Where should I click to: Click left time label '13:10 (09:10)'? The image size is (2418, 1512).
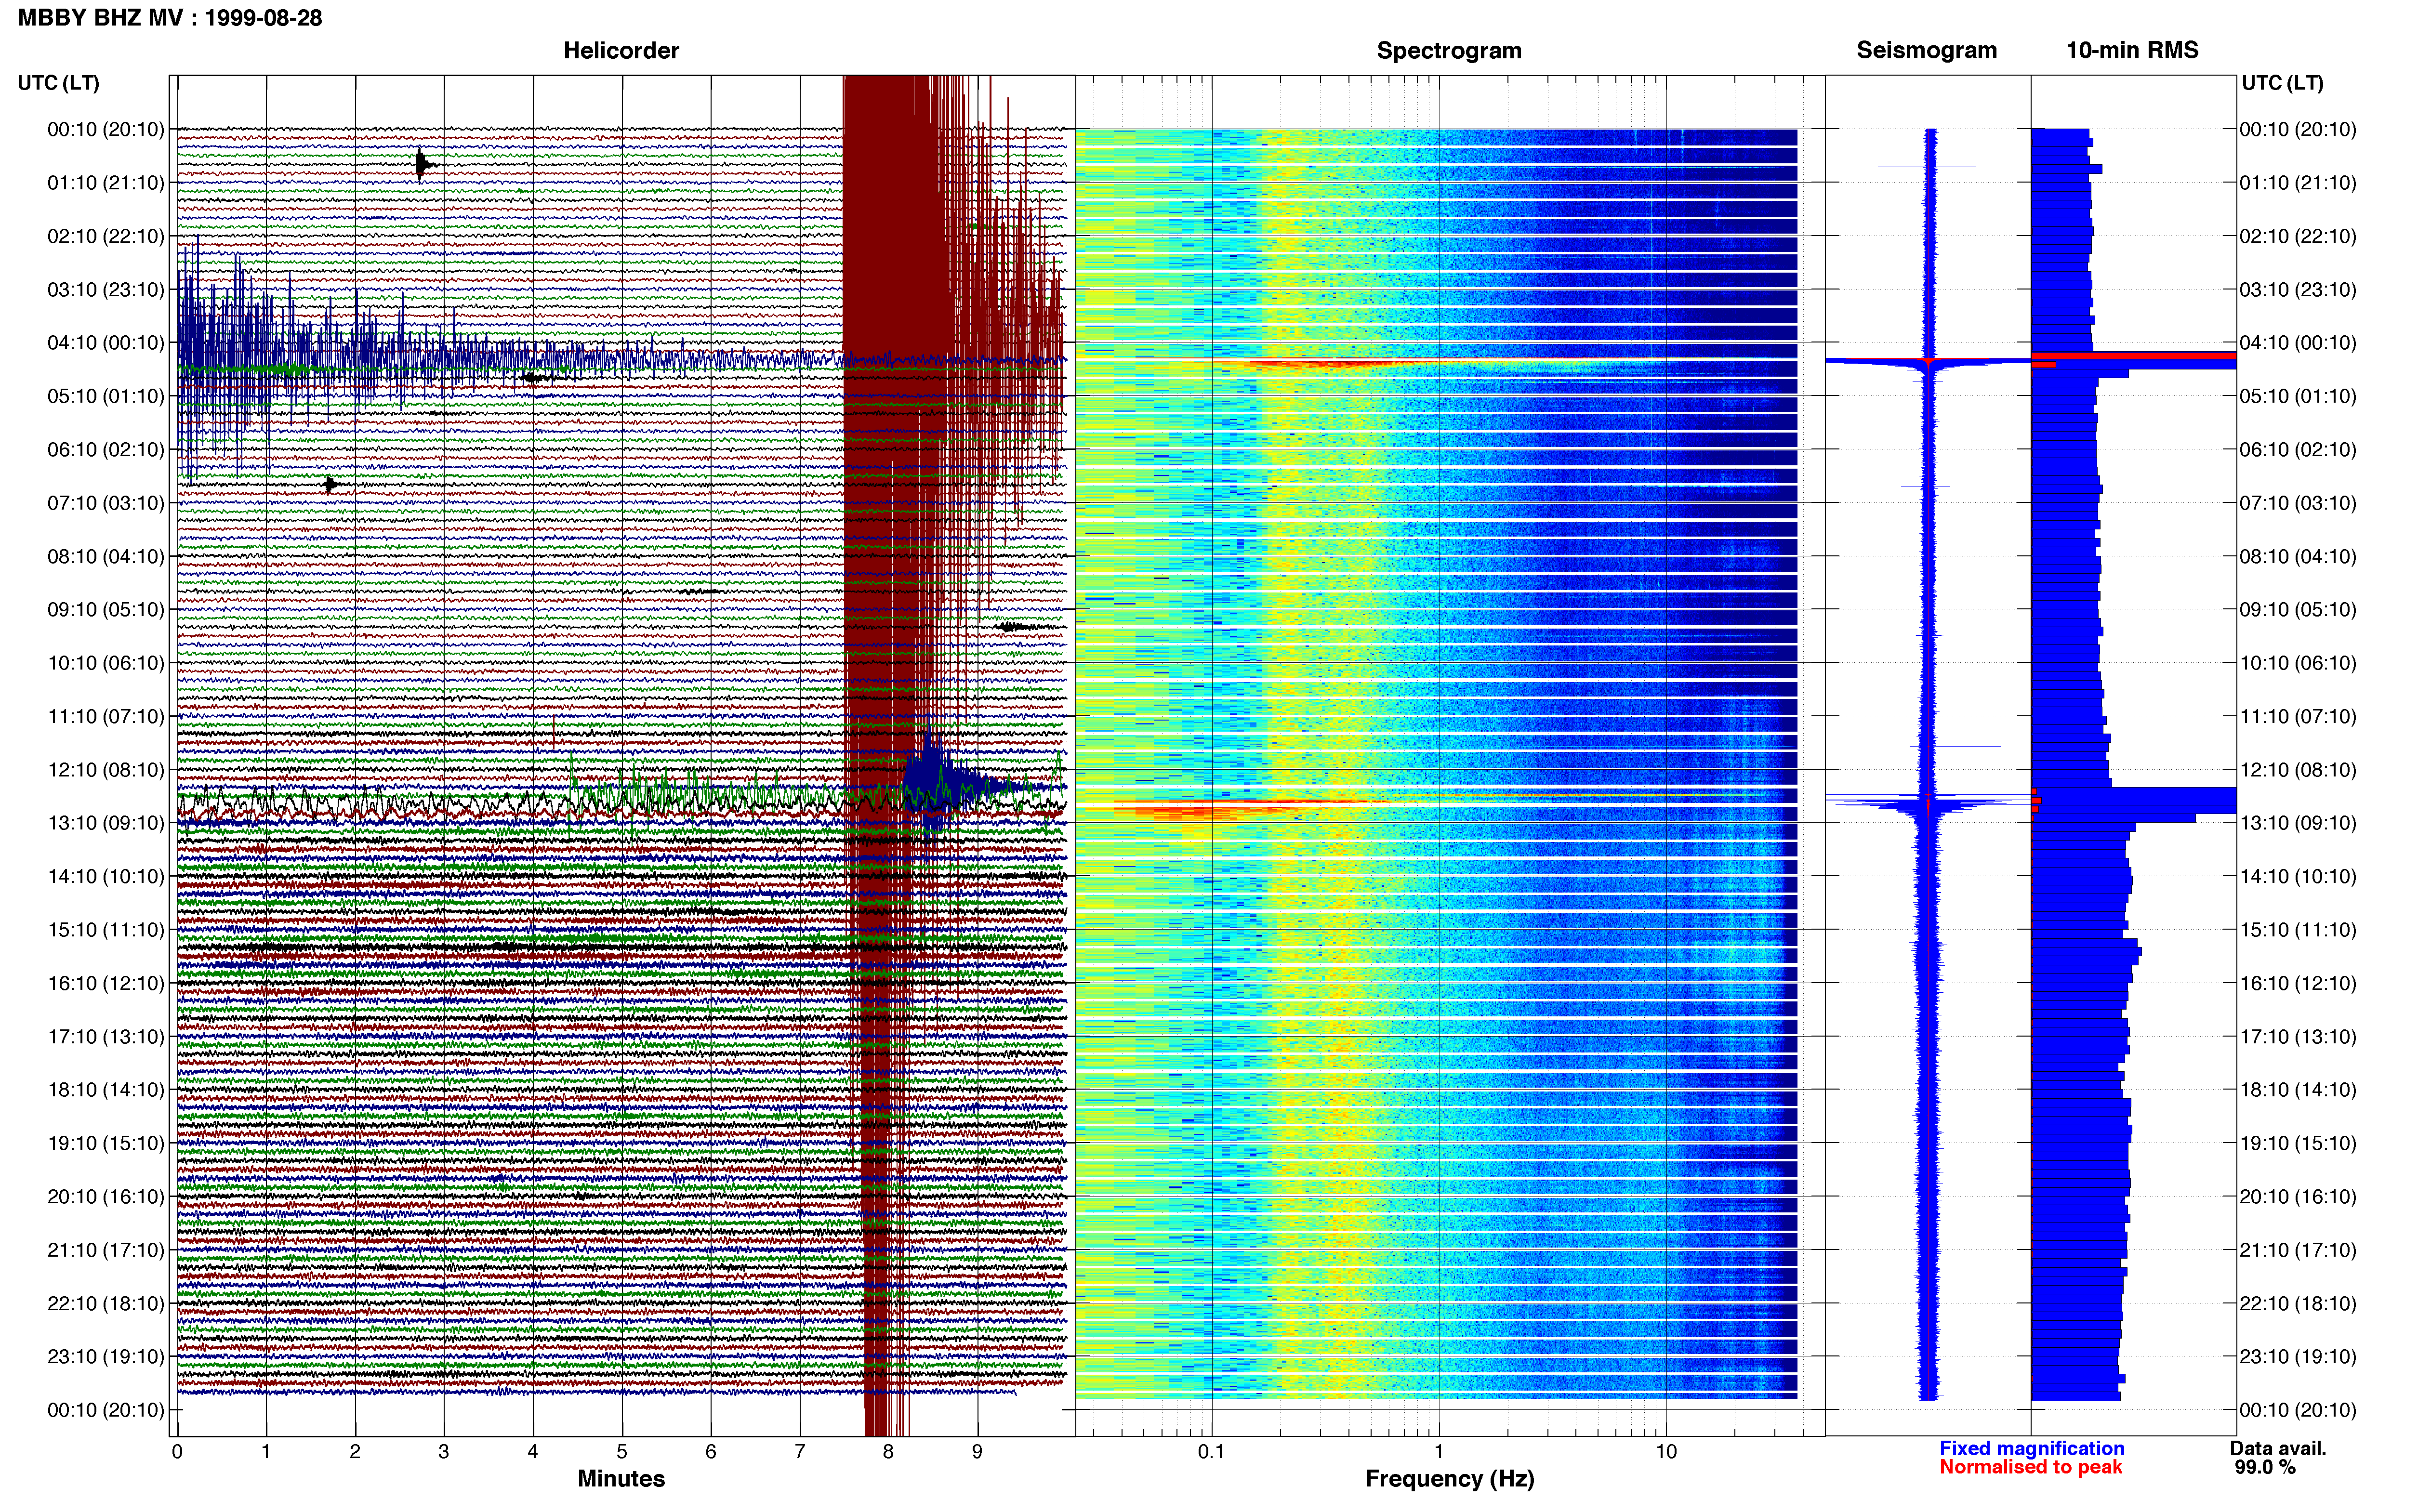pos(106,823)
